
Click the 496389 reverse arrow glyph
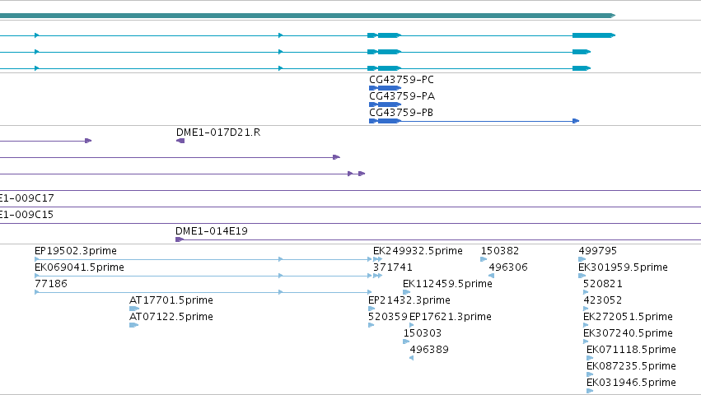411,358
